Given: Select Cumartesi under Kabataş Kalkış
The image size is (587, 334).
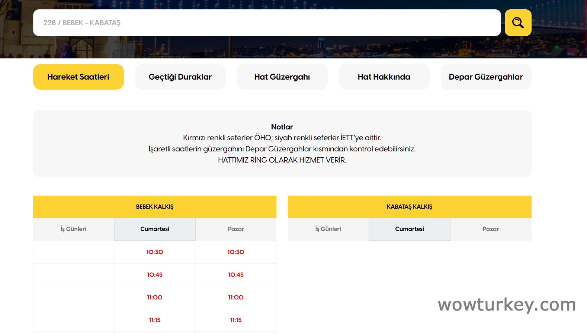Looking at the screenshot, I should point(409,229).
